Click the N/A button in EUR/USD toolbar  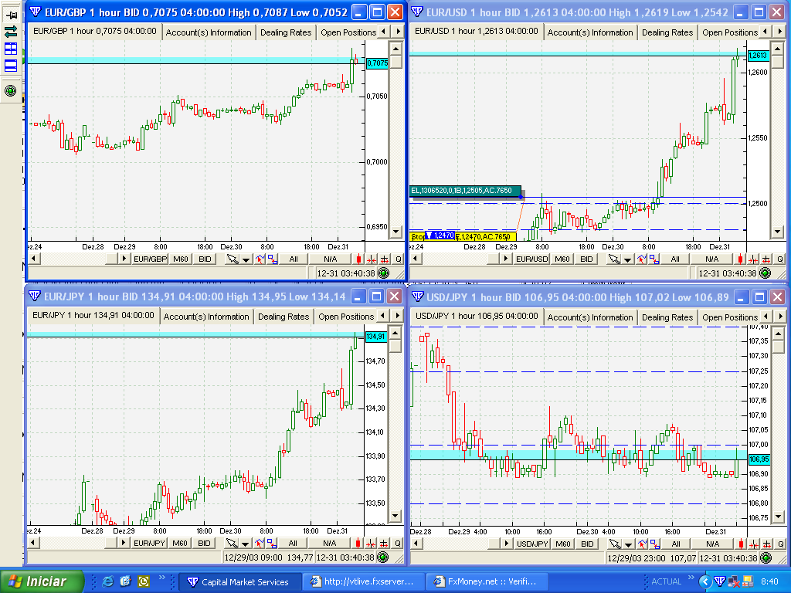[711, 259]
